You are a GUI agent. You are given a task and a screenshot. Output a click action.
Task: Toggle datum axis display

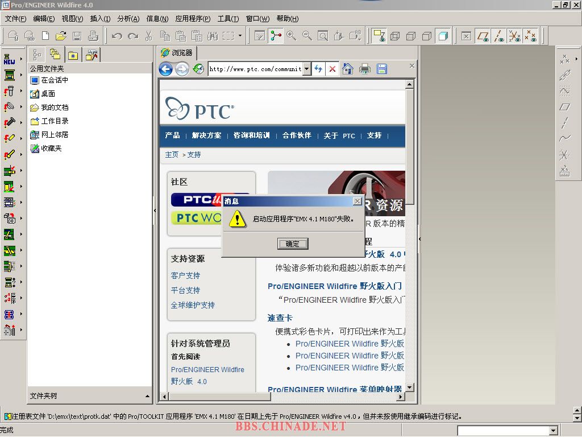499,36
